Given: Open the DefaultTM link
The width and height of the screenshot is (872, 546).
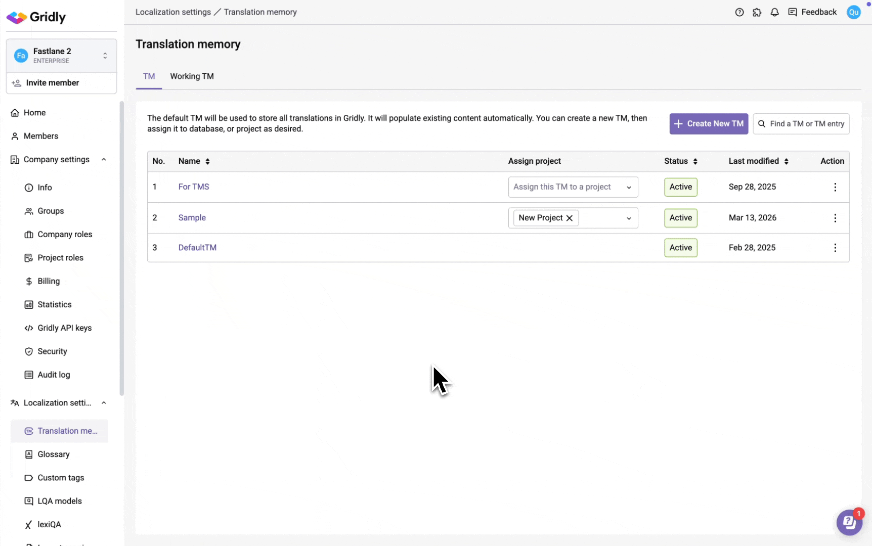Looking at the screenshot, I should [197, 248].
